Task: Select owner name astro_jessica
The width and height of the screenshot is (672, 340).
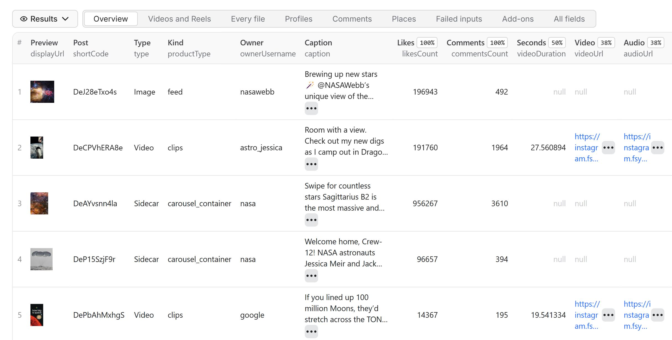Action: [261, 148]
